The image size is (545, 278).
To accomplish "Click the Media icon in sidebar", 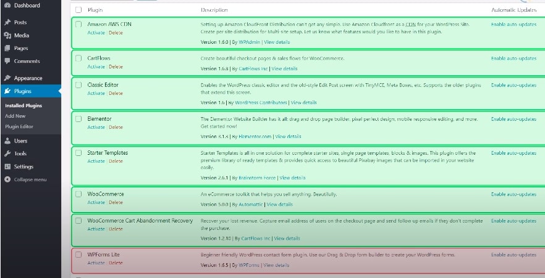I will (x=7, y=35).
